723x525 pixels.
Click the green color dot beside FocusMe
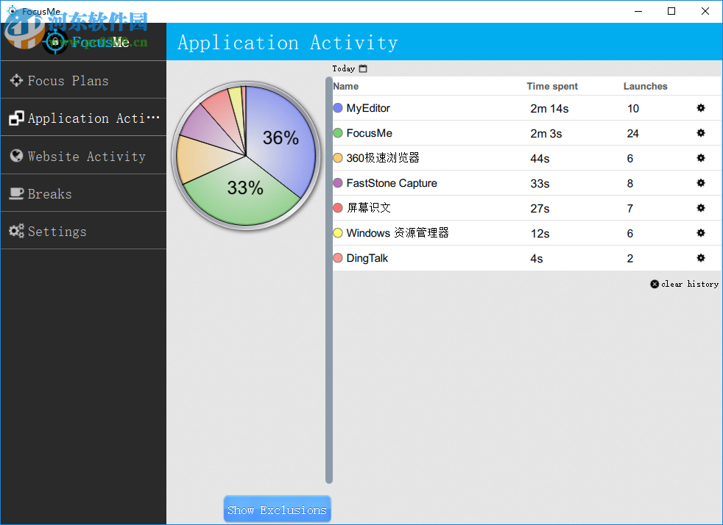point(338,133)
